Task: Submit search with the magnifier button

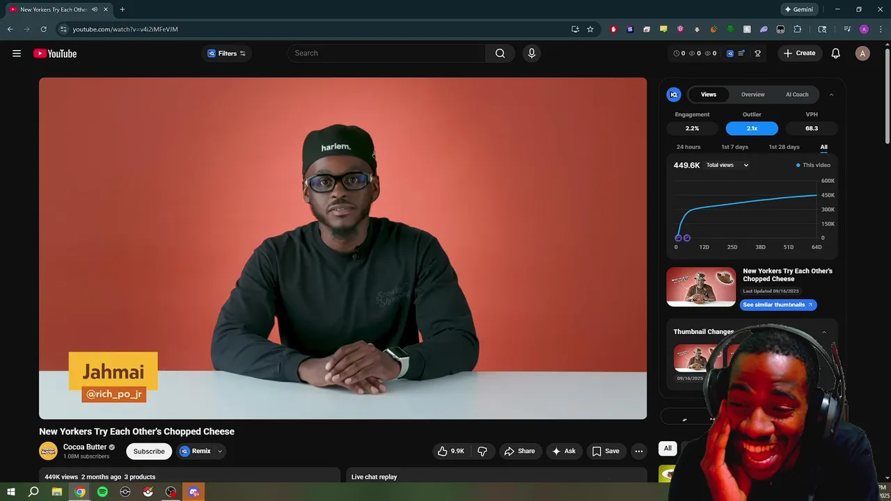Action: [500, 54]
